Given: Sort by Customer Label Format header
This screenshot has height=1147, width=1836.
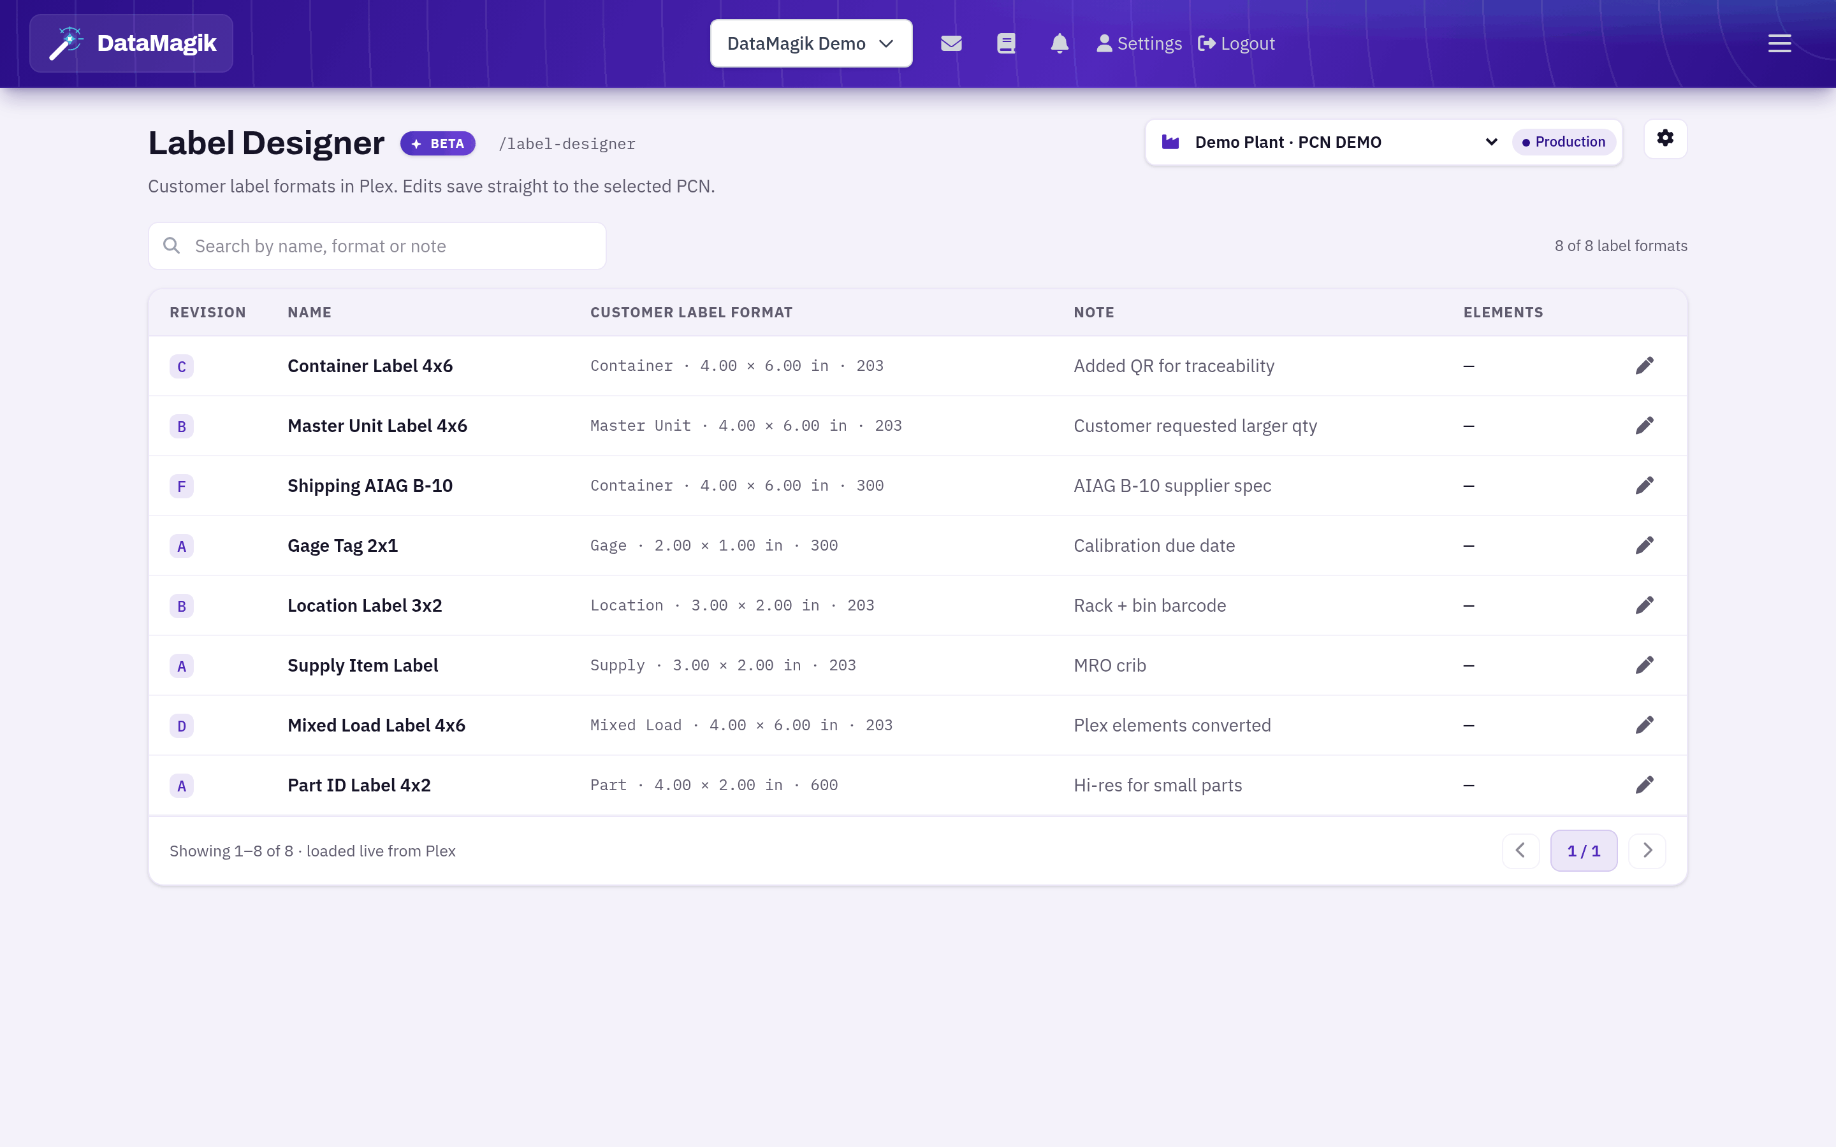Looking at the screenshot, I should pyautogui.click(x=691, y=312).
